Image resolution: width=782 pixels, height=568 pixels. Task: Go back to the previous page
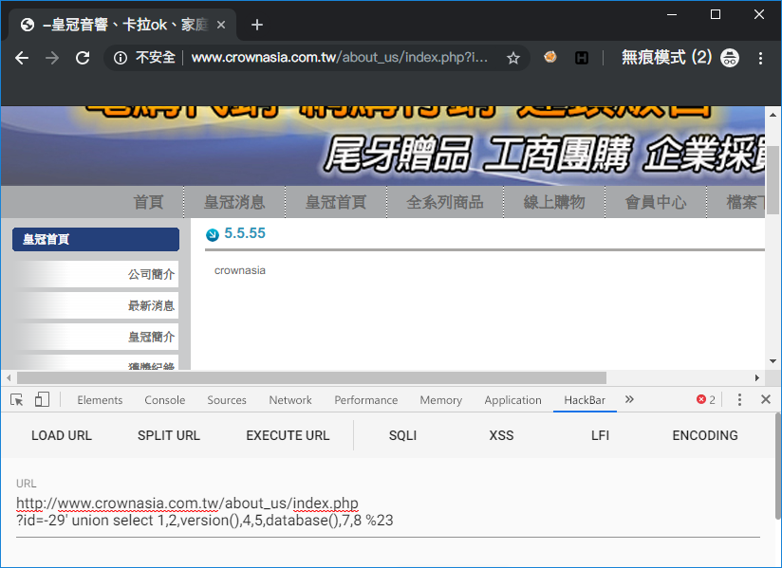tap(22, 58)
